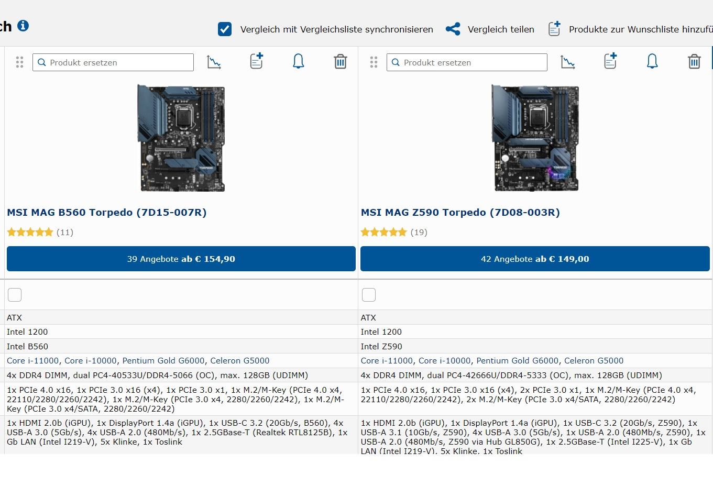Screen dimensions: 713x486
Task: Open the Vergleich teilen link
Action: pyautogui.click(x=501, y=29)
